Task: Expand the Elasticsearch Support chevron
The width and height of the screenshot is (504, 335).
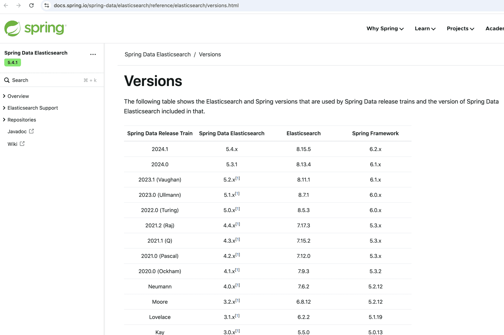Action: [4, 108]
